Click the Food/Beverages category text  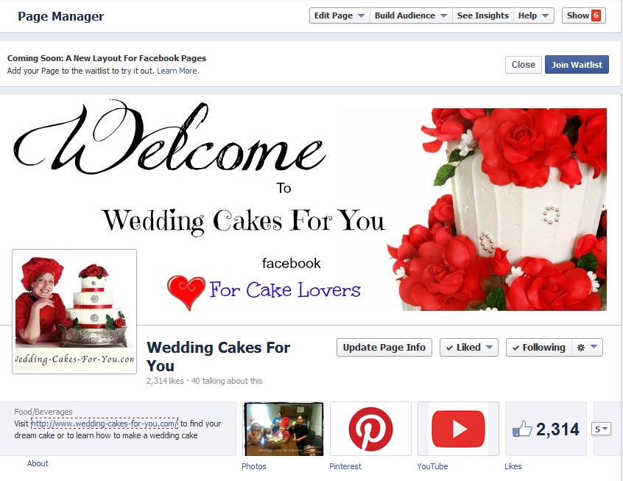(43, 412)
